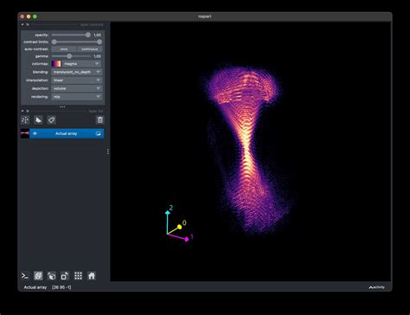Expand the interpolation dropdown

point(76,80)
